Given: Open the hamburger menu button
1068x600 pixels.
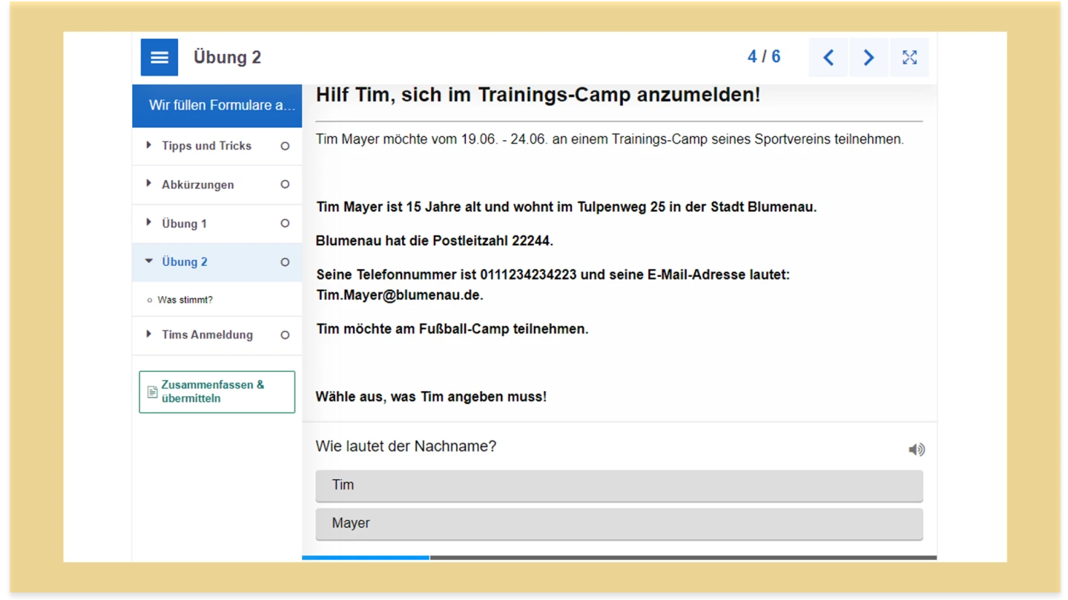Looking at the screenshot, I should [x=159, y=58].
